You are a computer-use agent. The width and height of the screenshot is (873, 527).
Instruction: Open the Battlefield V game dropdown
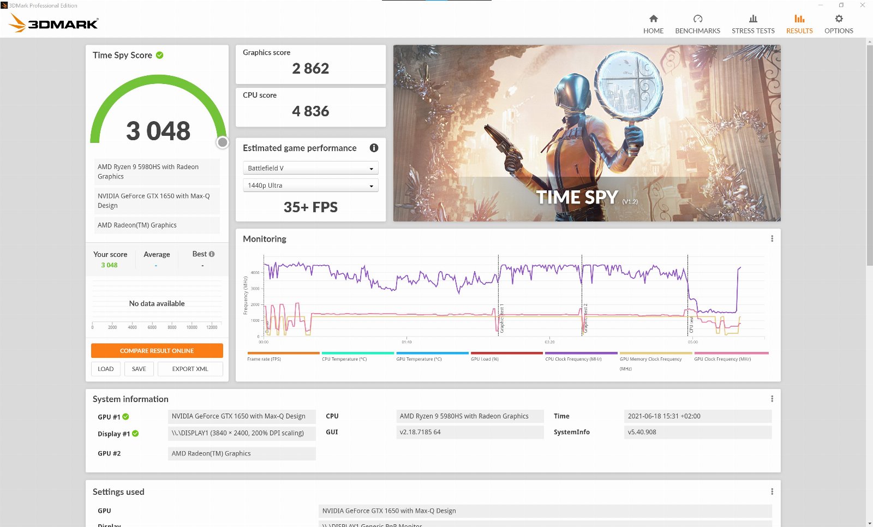click(310, 168)
